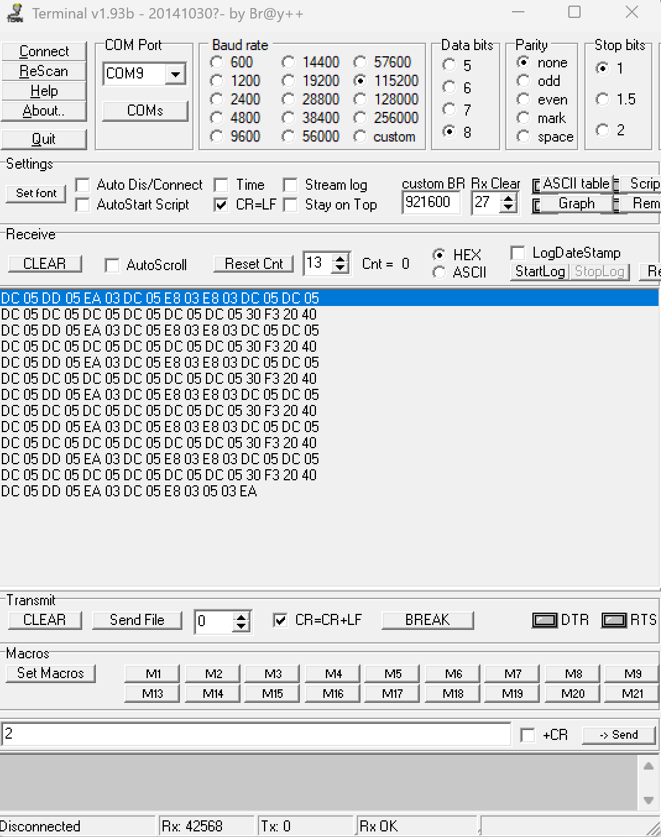This screenshot has height=837, width=661.
Task: Enable the Stream log checkbox
Action: [290, 185]
